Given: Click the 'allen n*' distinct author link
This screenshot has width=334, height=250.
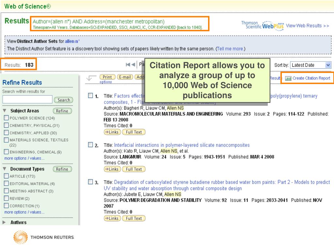Looking at the screenshot, I should pos(72,41).
